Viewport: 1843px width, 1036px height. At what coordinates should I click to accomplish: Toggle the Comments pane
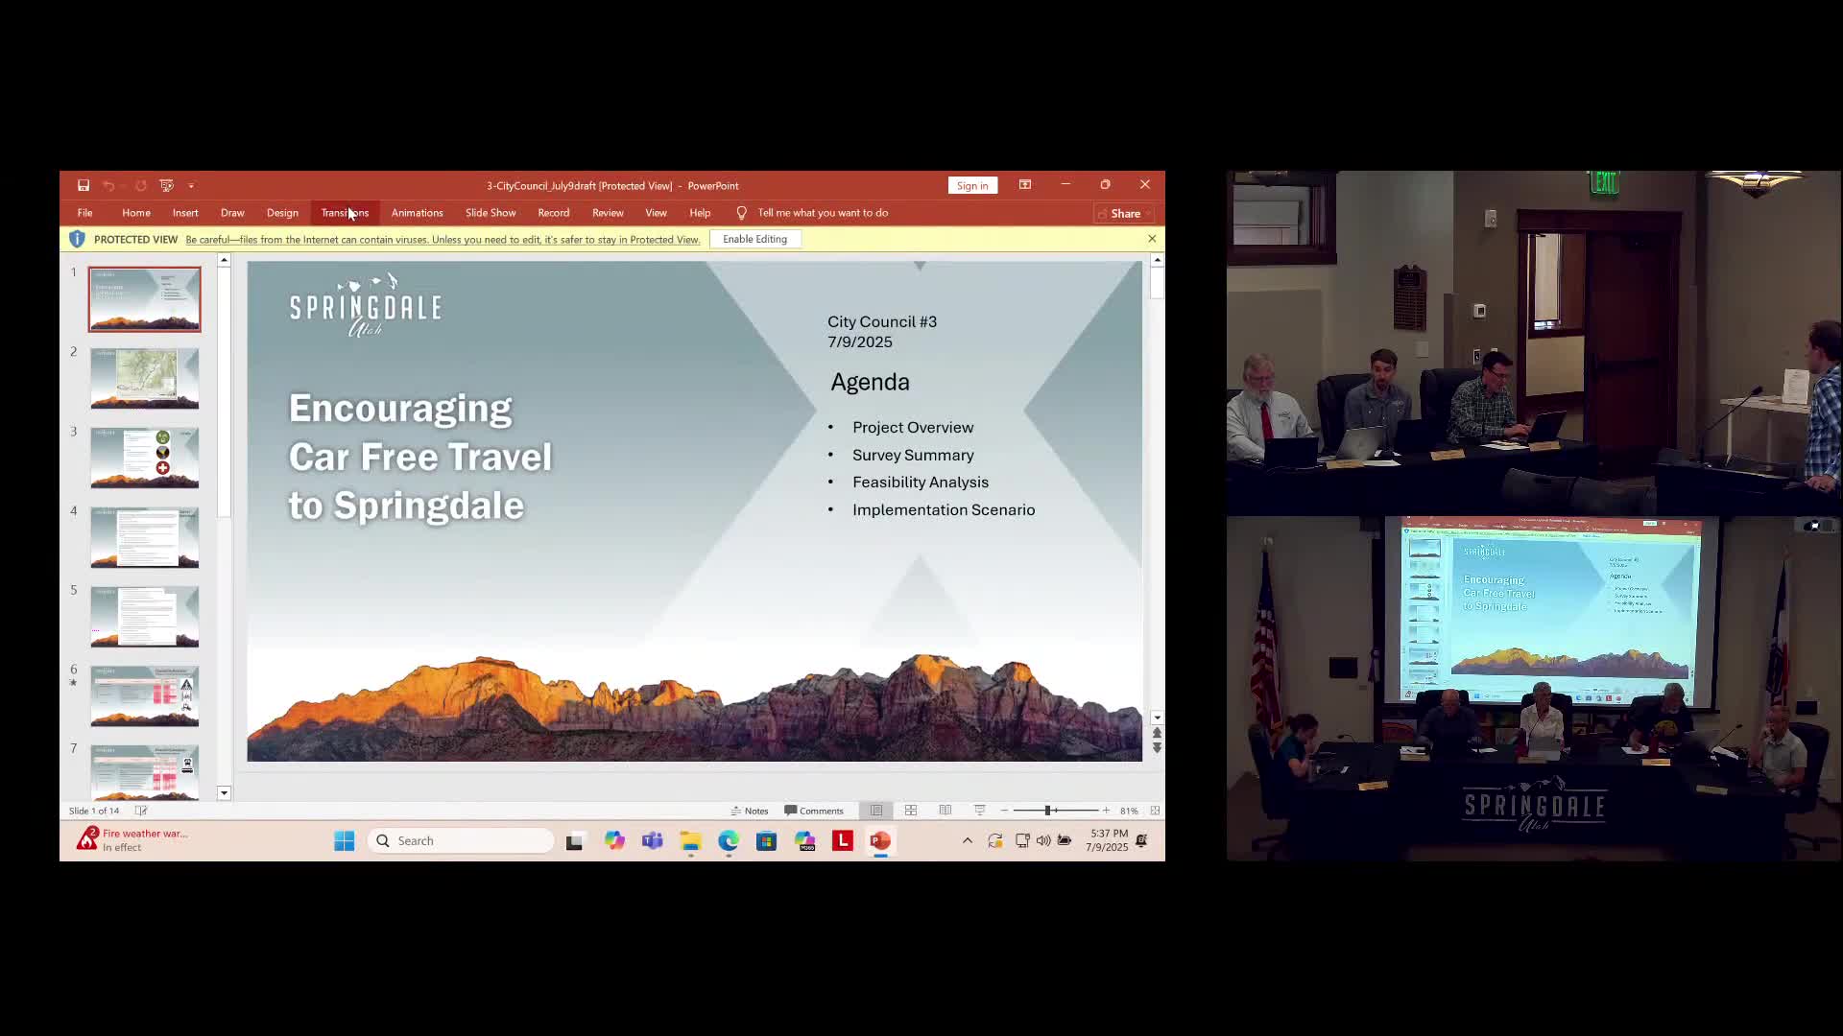814,811
